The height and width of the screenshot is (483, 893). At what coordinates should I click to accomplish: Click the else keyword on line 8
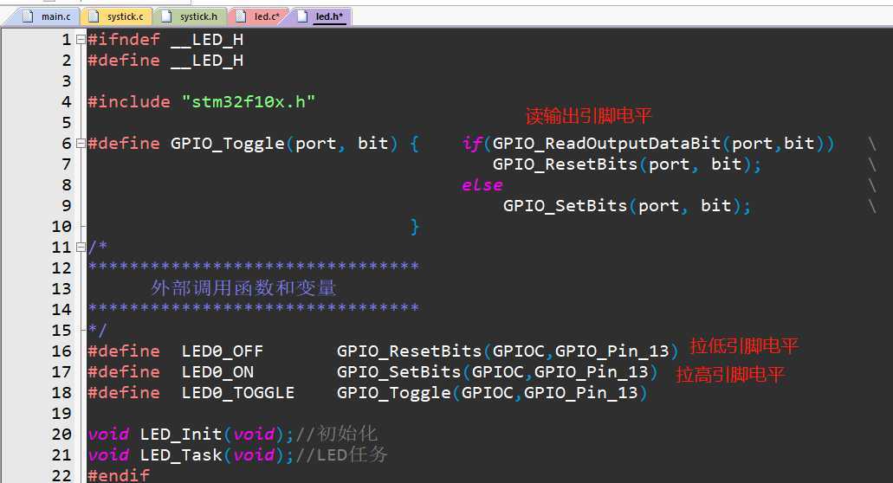[x=482, y=185]
